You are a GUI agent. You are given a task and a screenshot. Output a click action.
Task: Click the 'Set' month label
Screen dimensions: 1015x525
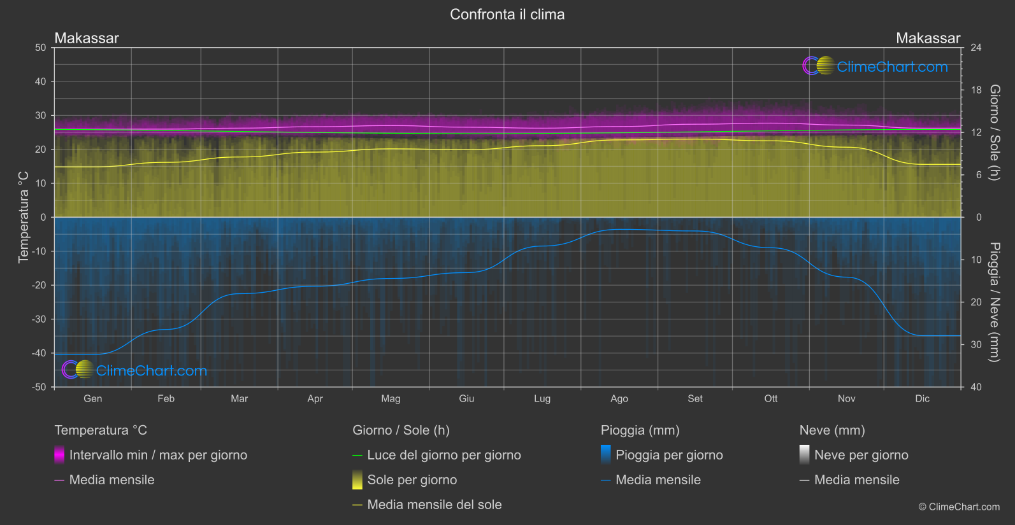pos(695,398)
